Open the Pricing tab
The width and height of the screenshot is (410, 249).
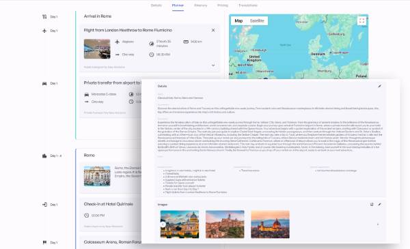pos(223,5)
